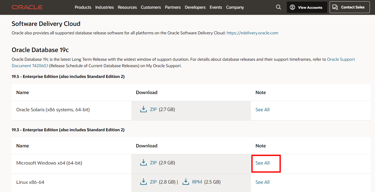Click the Note column header in the 19.5 table
Image resolution: width=375 pixels, height=192 pixels.
(261, 93)
